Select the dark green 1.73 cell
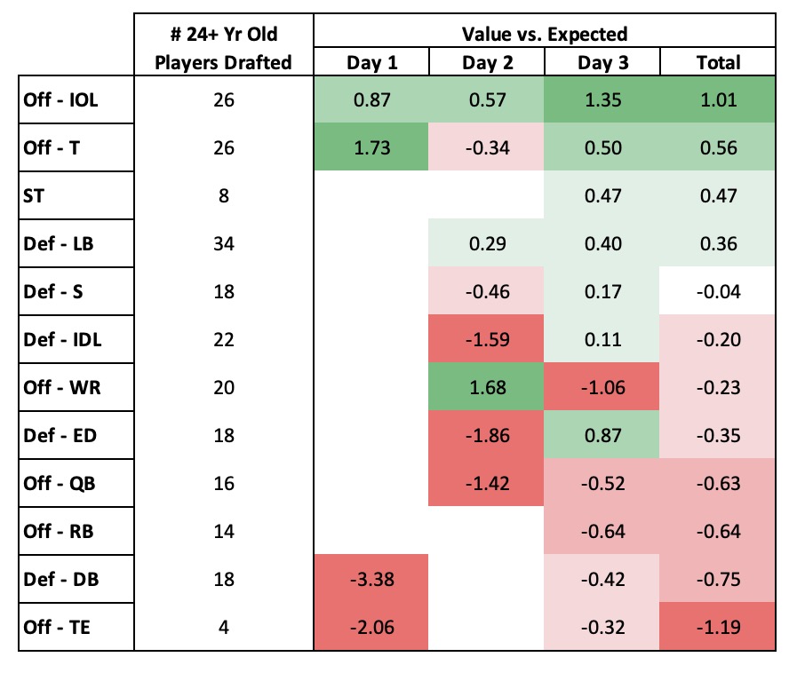 (x=371, y=146)
